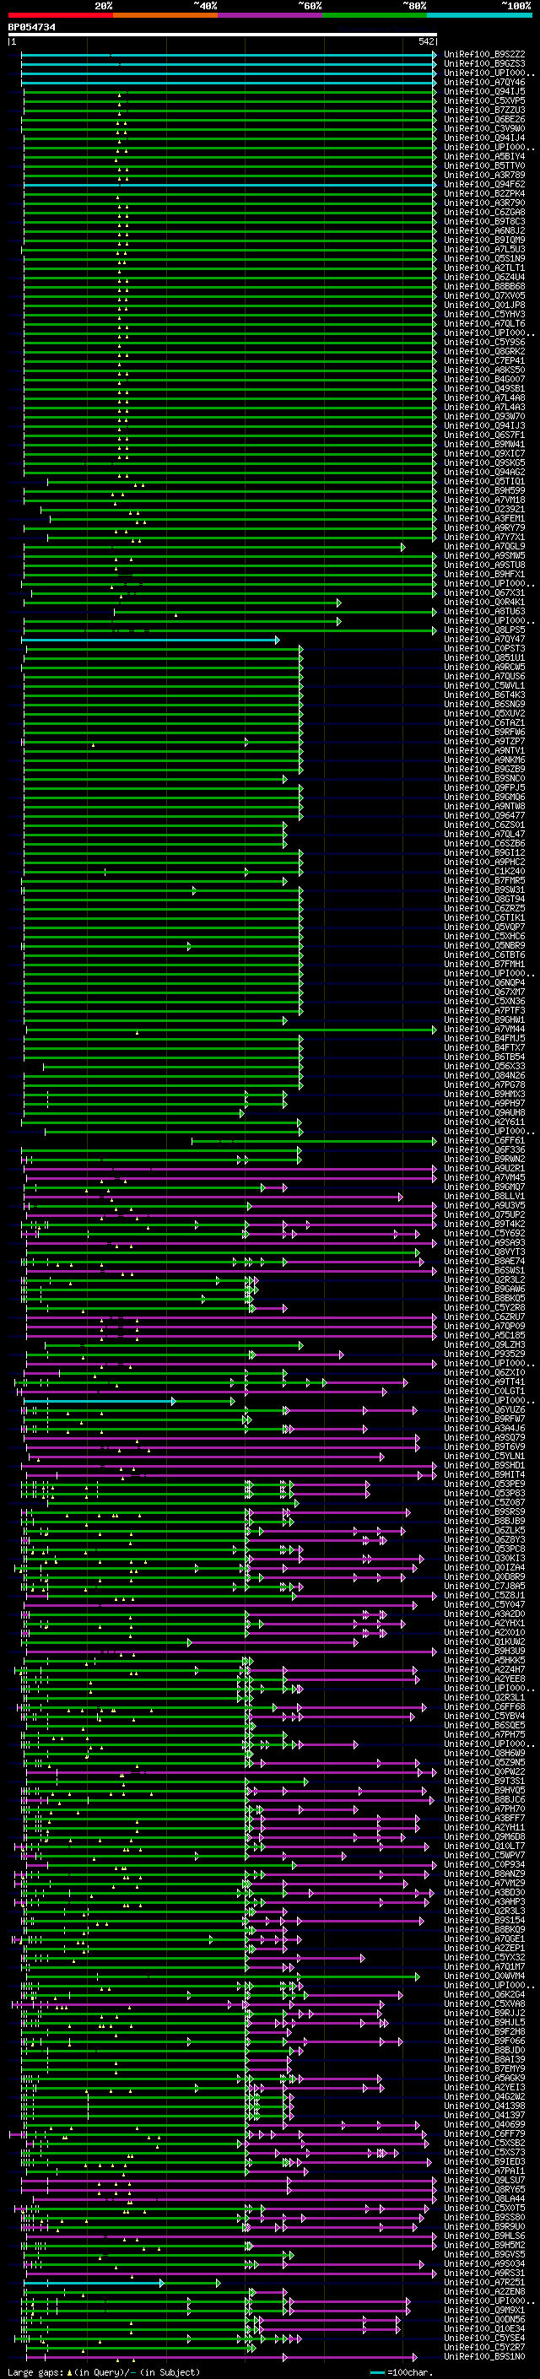
Task: Click the cyan ~100% identity color segment
Action: (479, 15)
